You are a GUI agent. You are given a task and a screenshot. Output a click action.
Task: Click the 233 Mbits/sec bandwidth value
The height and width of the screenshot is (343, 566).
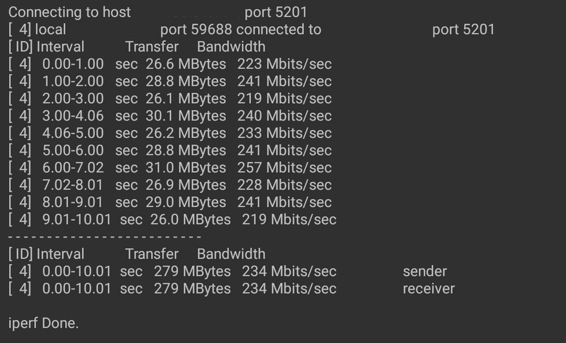tap(284, 133)
